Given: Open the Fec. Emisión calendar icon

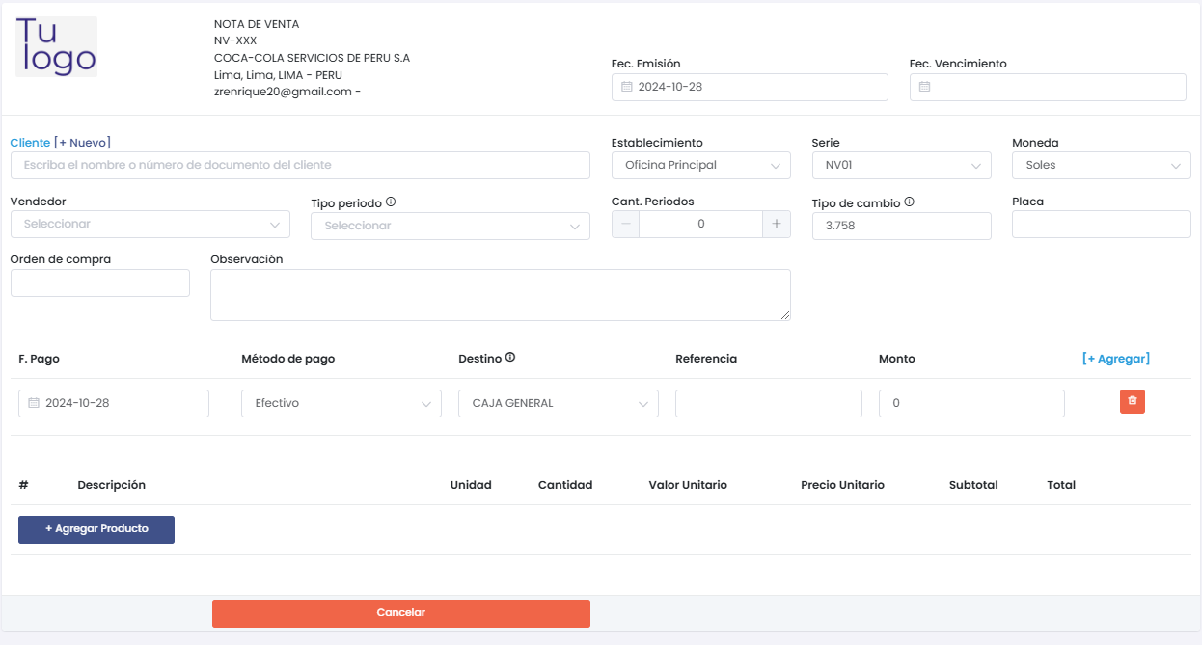Looking at the screenshot, I should 626,87.
